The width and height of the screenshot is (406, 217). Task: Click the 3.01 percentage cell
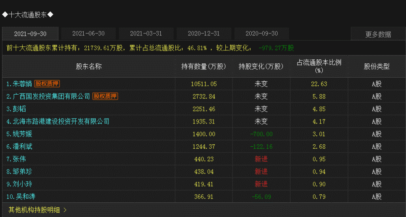[319, 134]
